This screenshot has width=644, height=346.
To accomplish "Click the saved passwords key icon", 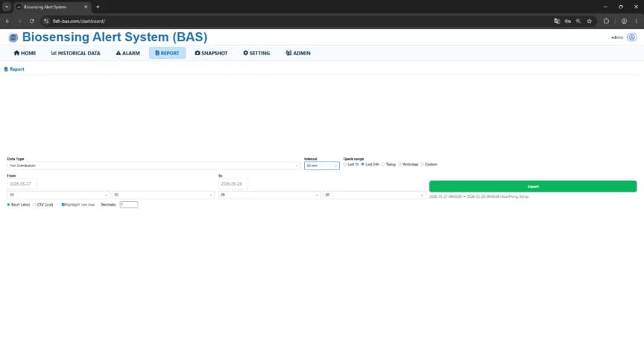I will (x=568, y=21).
